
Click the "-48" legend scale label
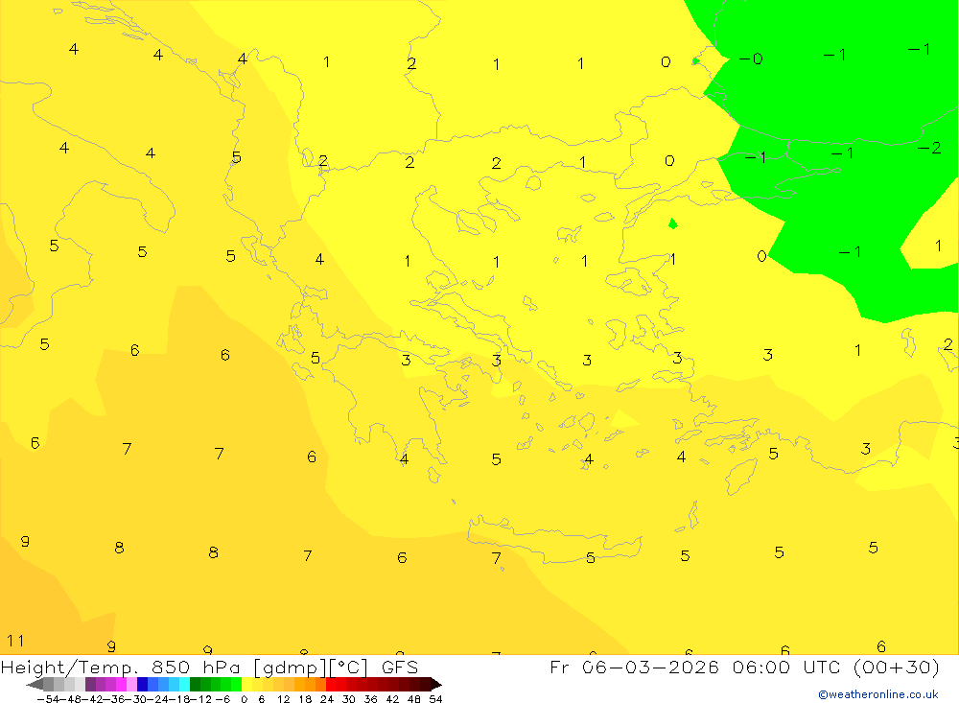click(x=72, y=699)
